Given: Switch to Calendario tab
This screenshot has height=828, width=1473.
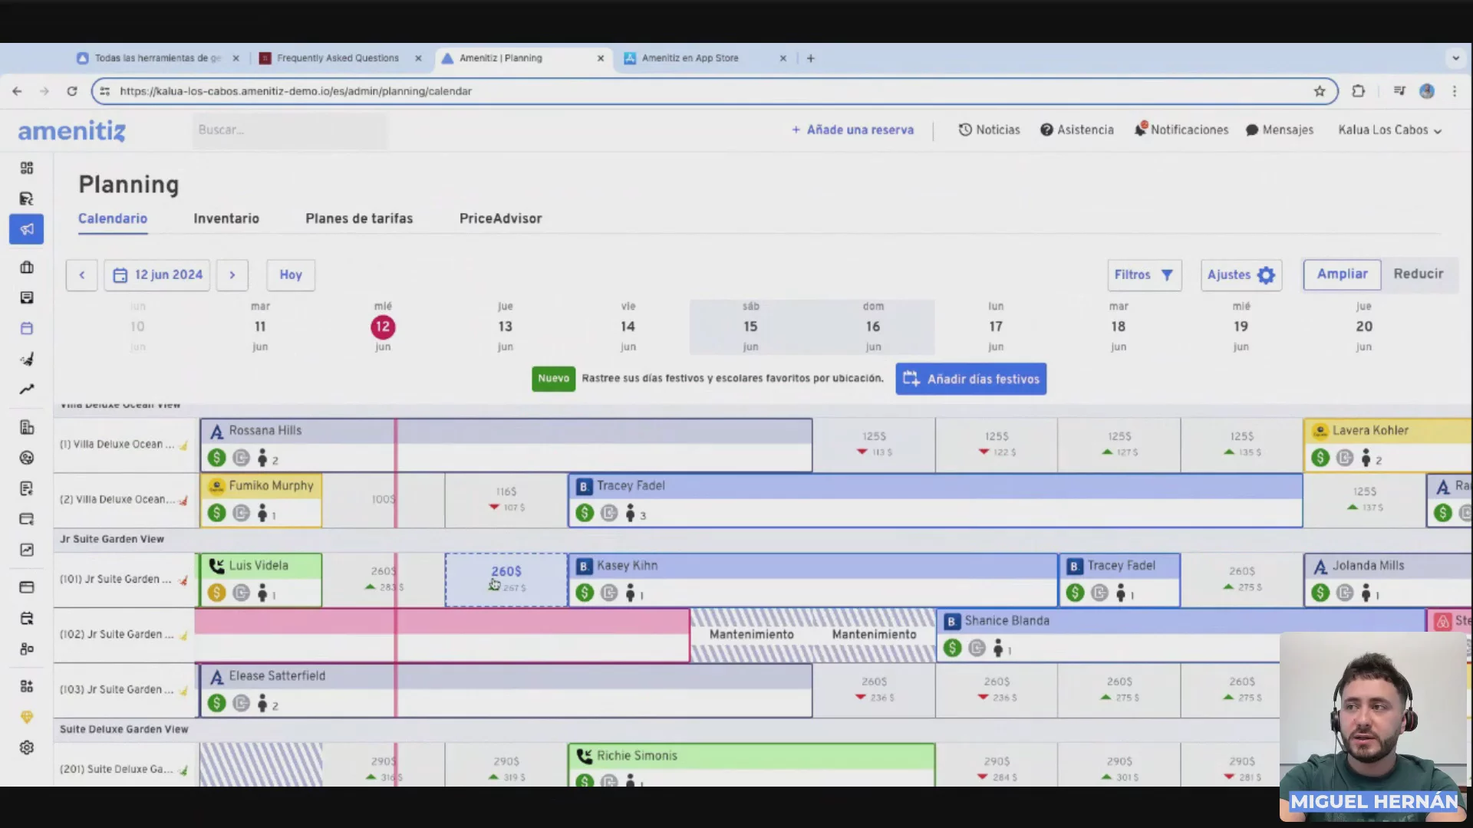Looking at the screenshot, I should coord(113,219).
